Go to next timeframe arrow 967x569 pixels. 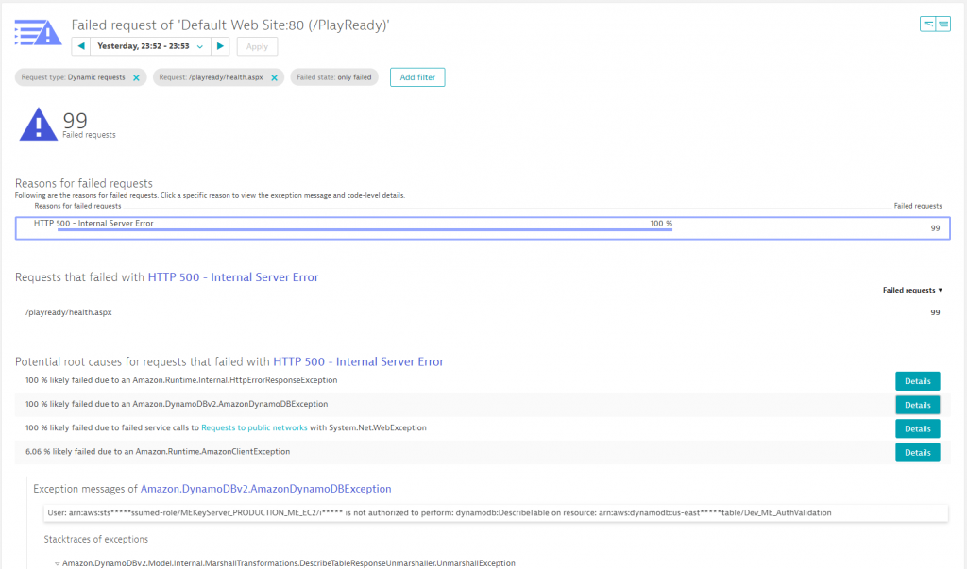[220, 46]
